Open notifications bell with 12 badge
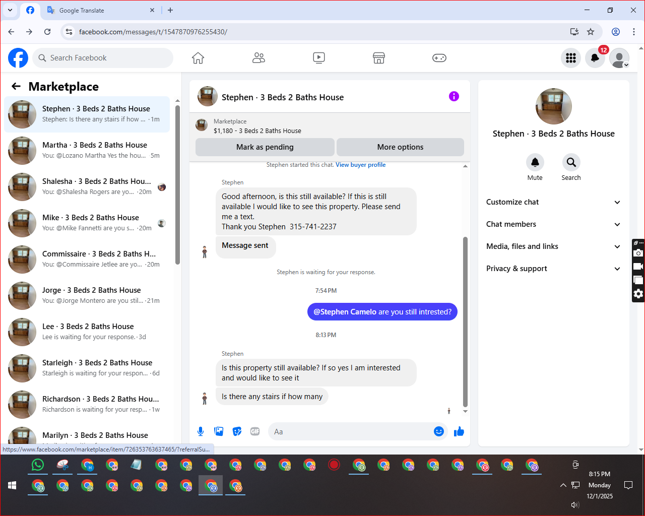This screenshot has width=645, height=516. pos(595,58)
